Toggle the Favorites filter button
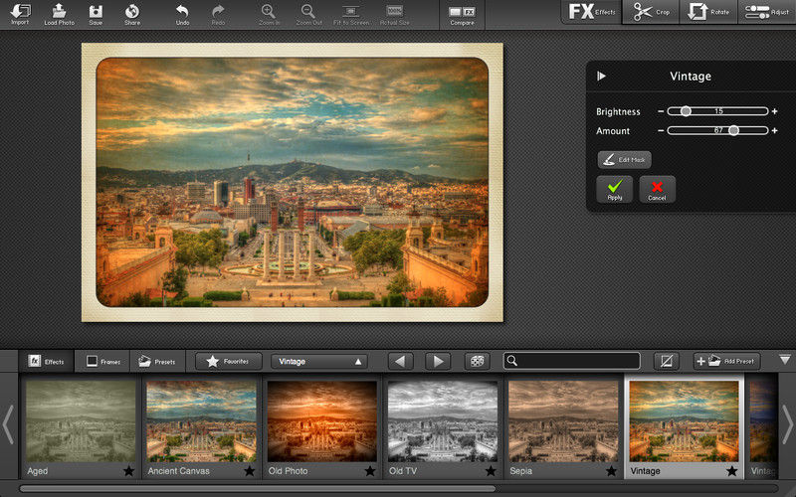The width and height of the screenshot is (796, 497). [x=229, y=361]
